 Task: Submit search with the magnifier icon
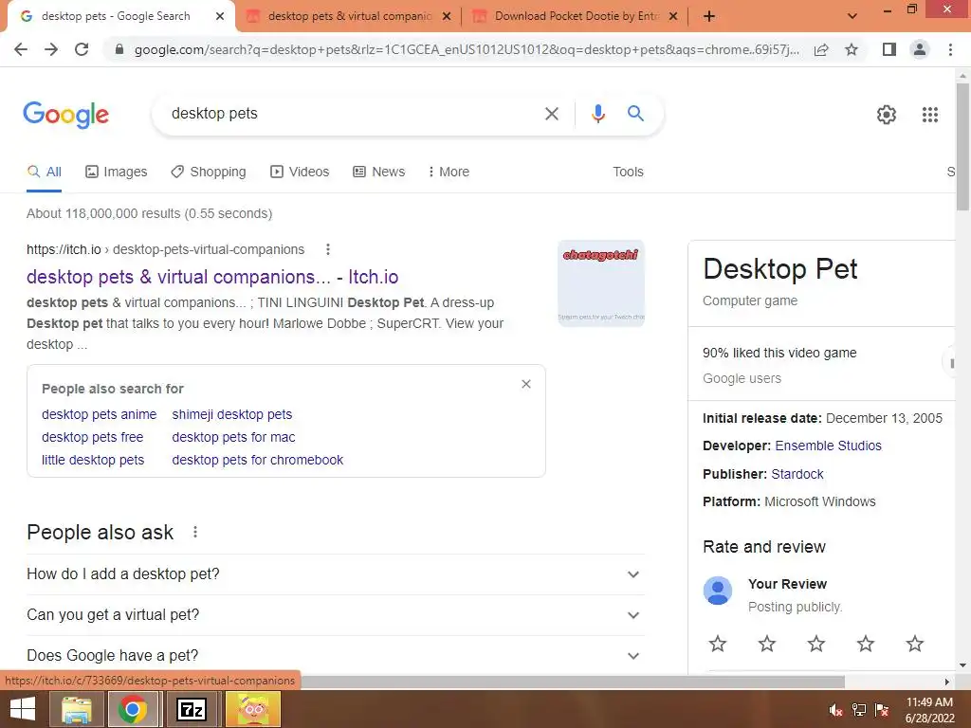[x=635, y=114]
